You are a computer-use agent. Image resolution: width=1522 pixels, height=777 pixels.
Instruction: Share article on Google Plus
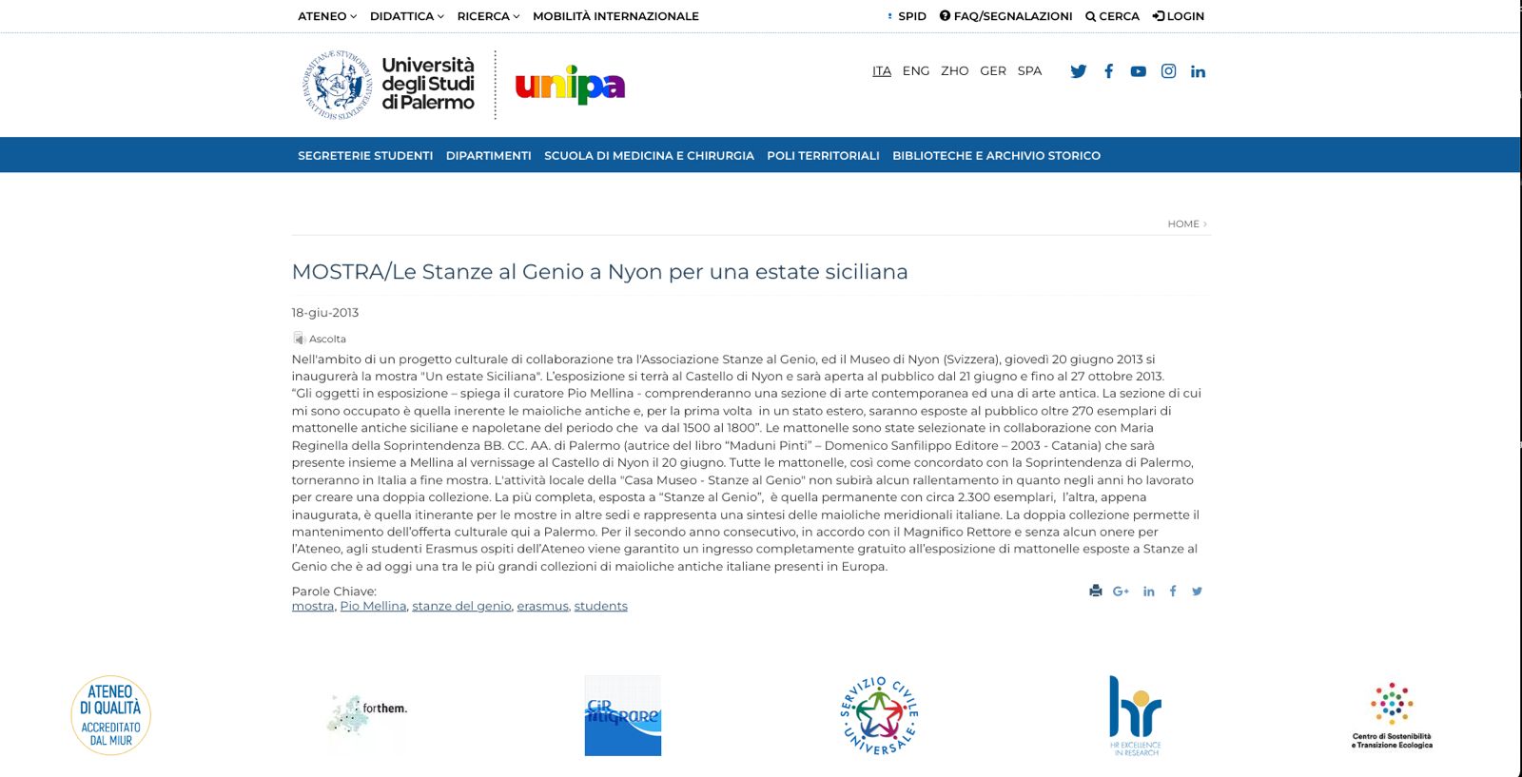1121,592
